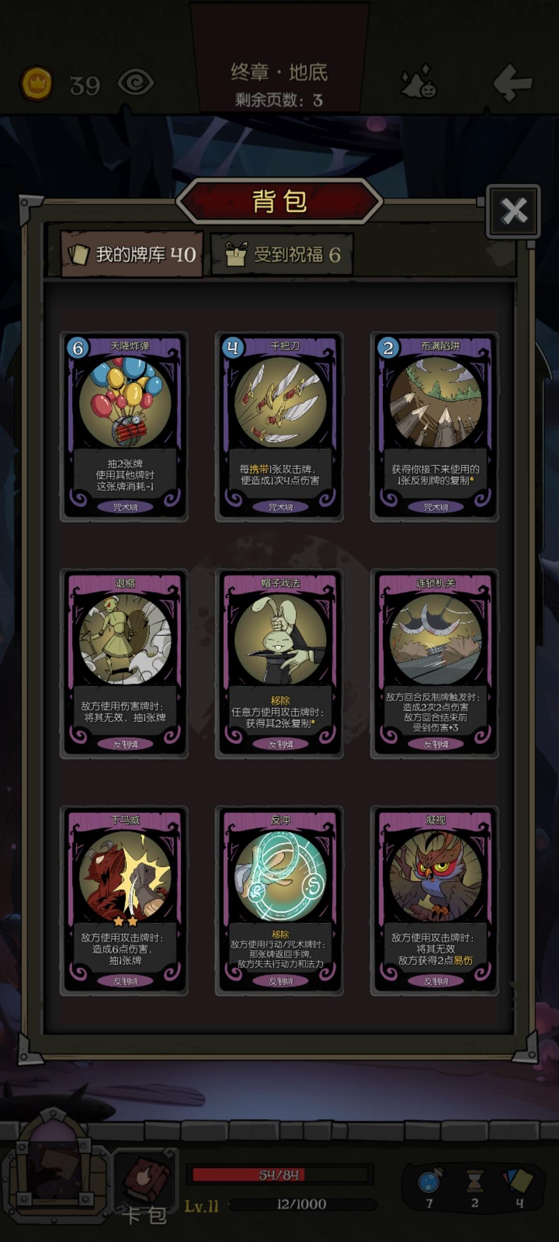This screenshot has width=559, height=1242.
Task: View the 布满陷阱 spike trap card
Action: coord(435,426)
